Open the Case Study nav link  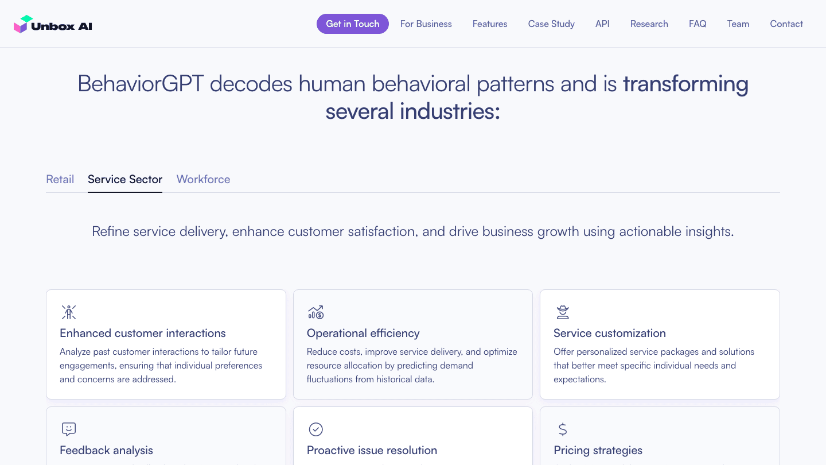tap(551, 24)
